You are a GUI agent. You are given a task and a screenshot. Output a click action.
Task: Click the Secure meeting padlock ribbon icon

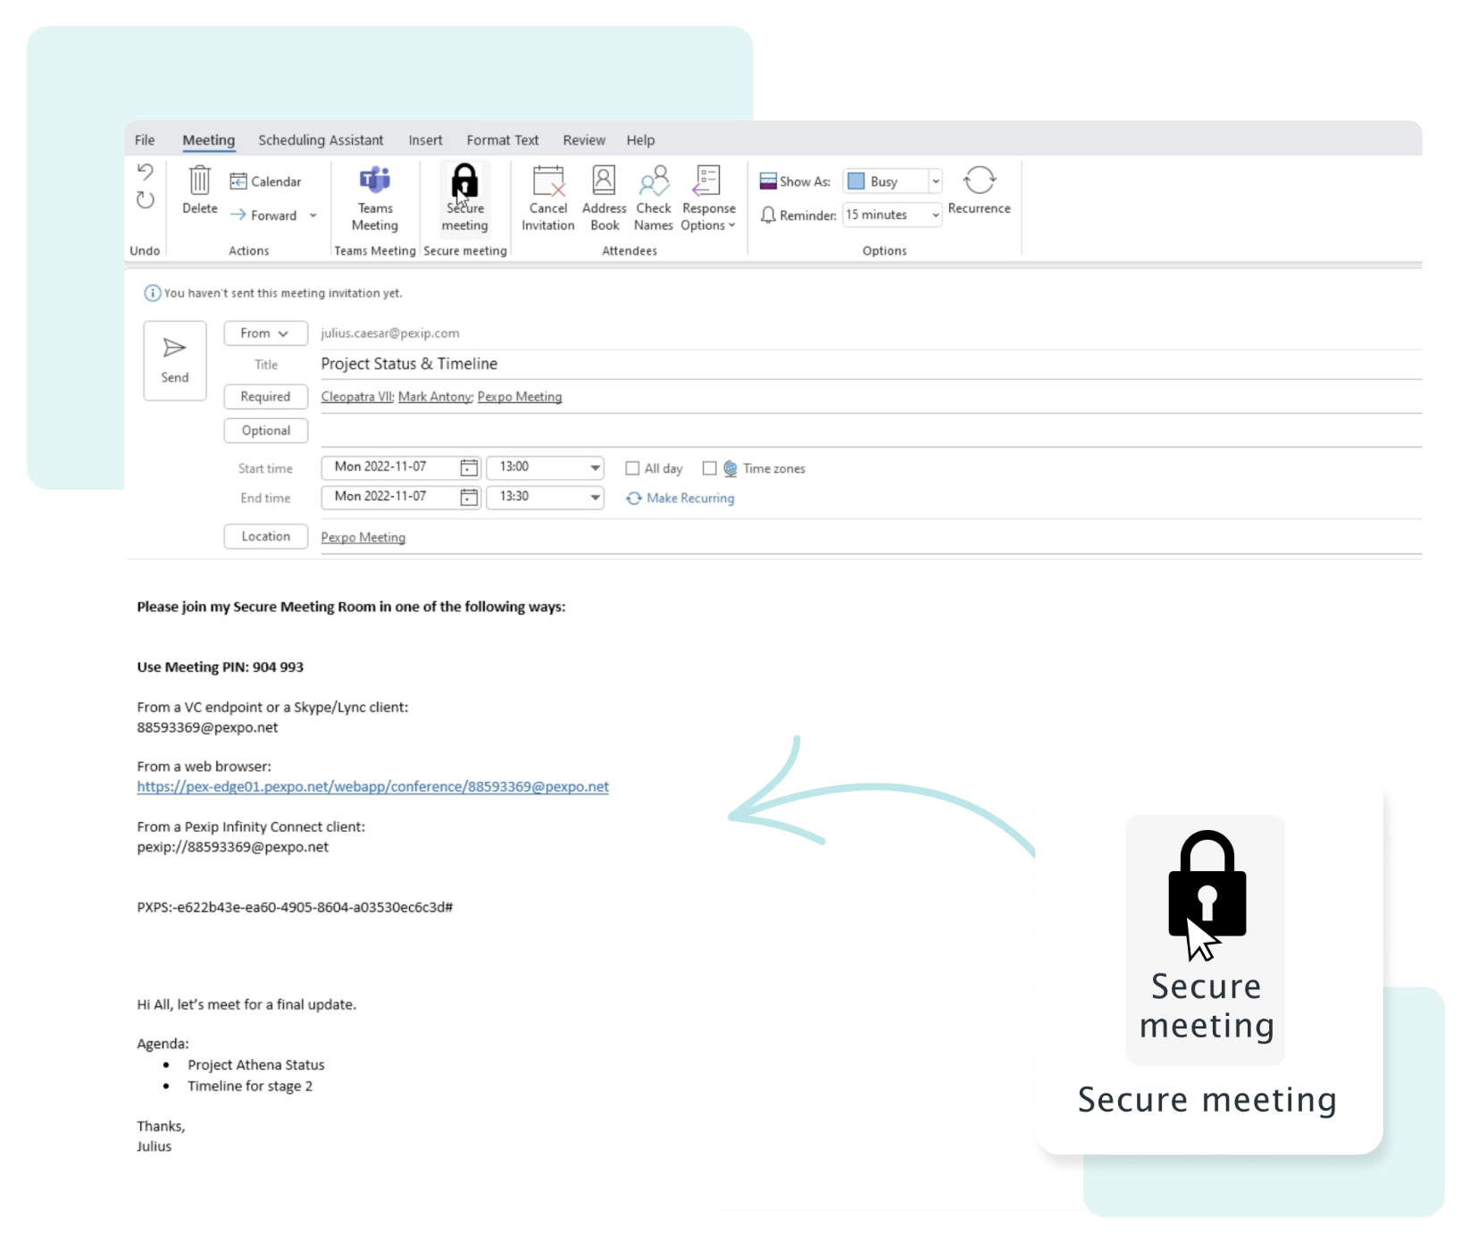tap(464, 181)
